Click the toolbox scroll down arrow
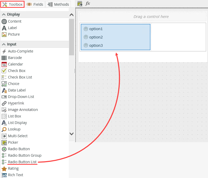The width and height of the screenshot is (208, 178). point(71,134)
